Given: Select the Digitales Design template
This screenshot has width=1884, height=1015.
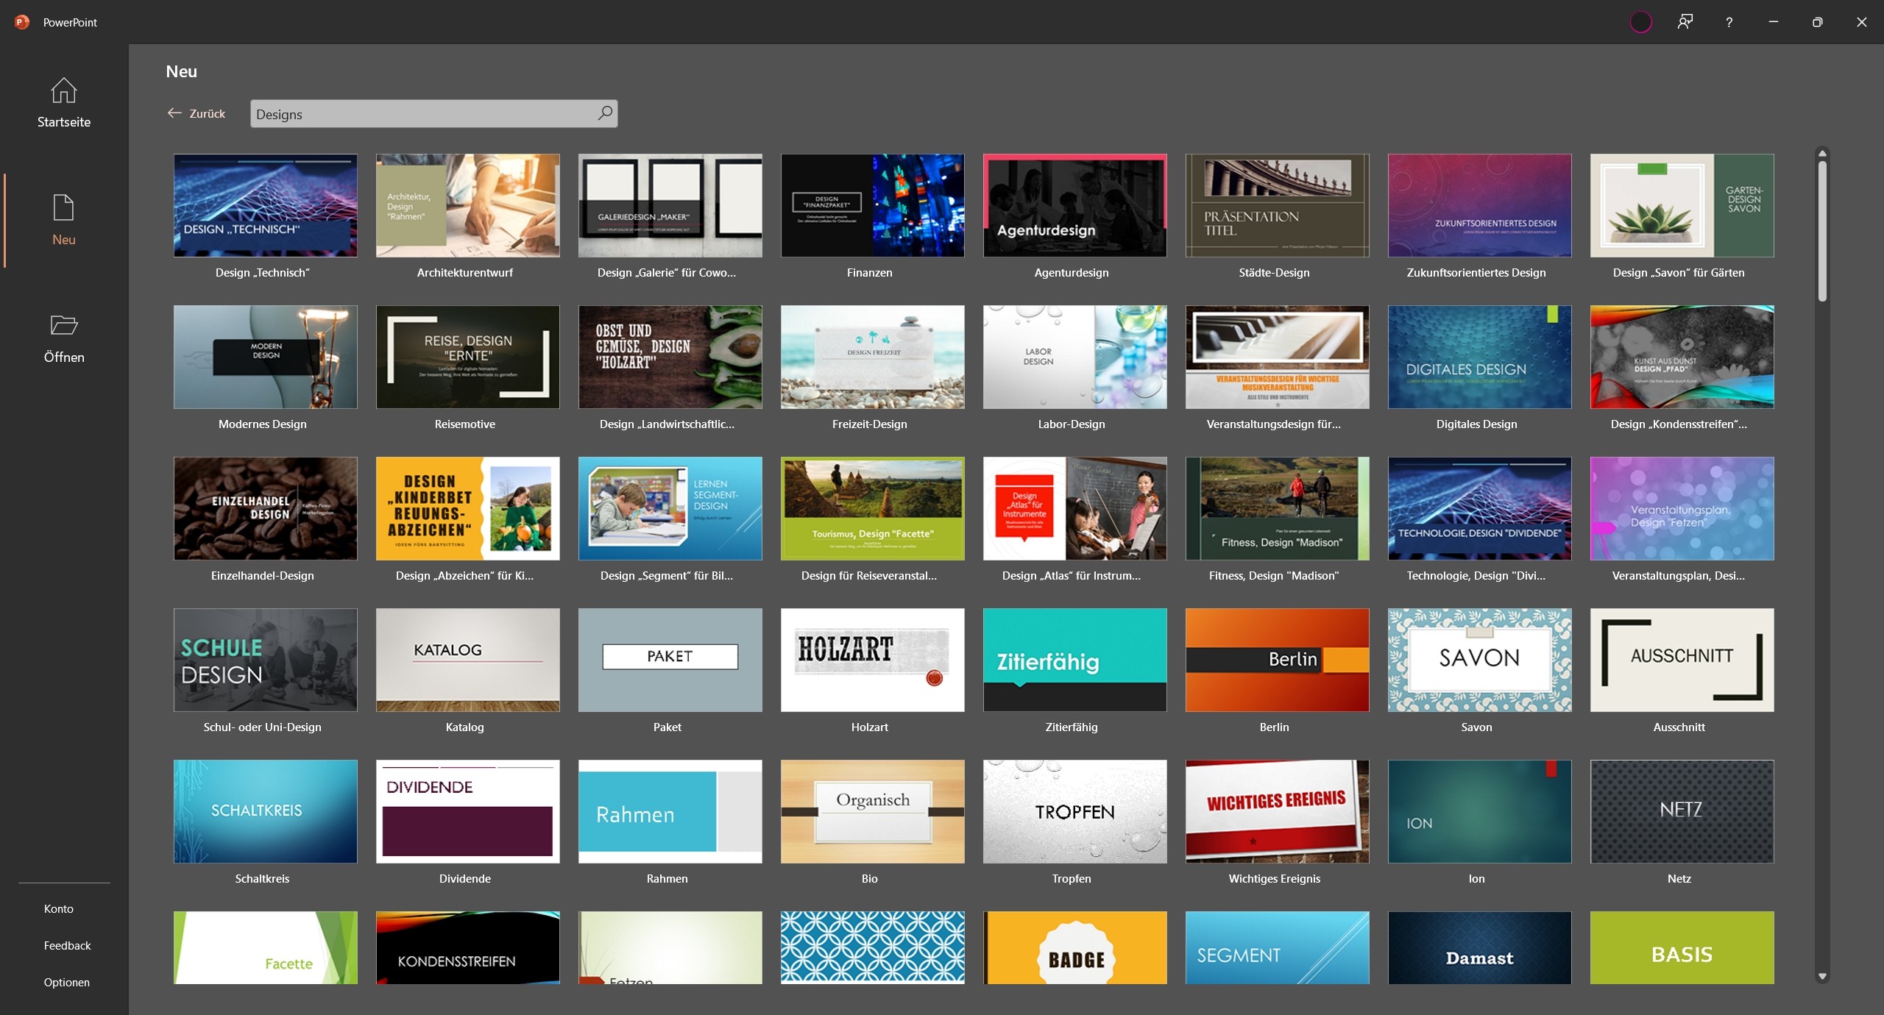Looking at the screenshot, I should pyautogui.click(x=1479, y=357).
